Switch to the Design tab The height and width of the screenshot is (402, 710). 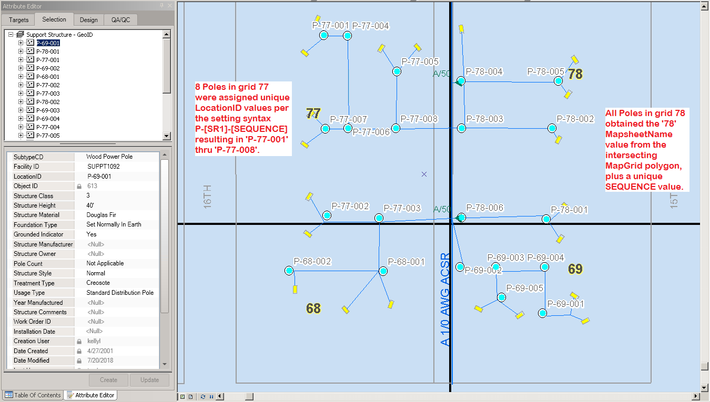click(x=88, y=19)
